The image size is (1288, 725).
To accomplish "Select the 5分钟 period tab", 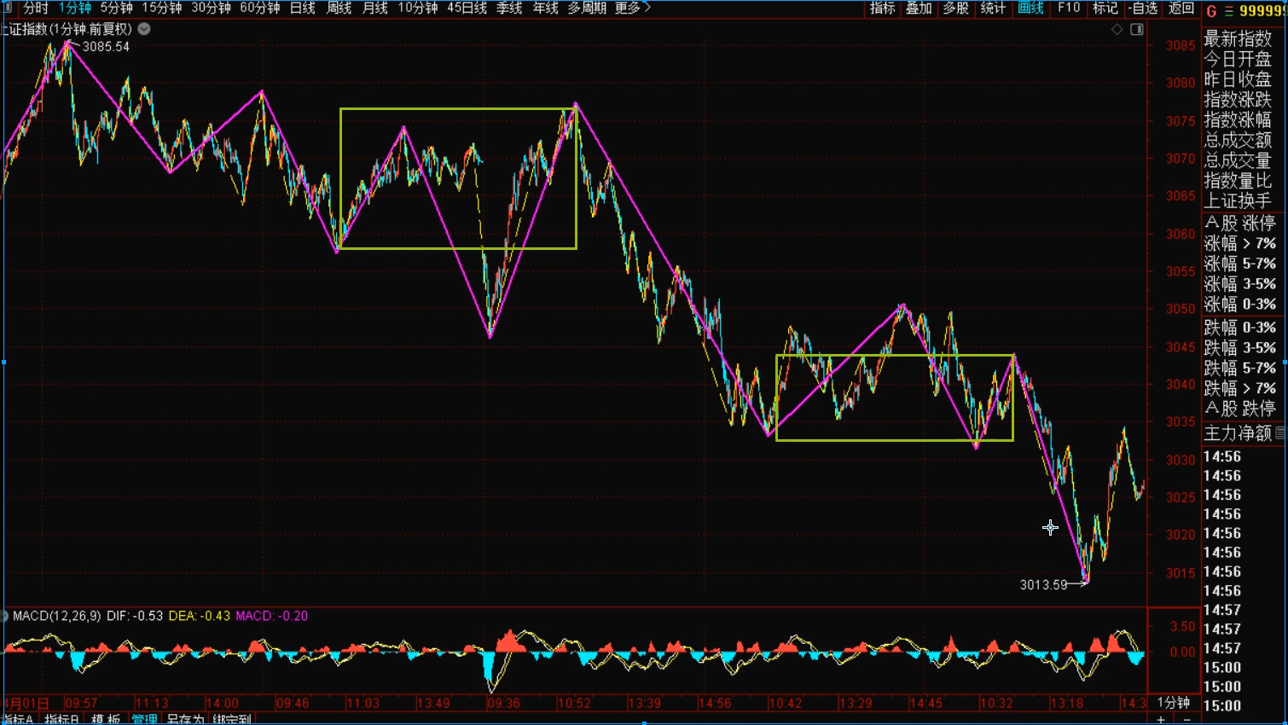I will pyautogui.click(x=116, y=8).
